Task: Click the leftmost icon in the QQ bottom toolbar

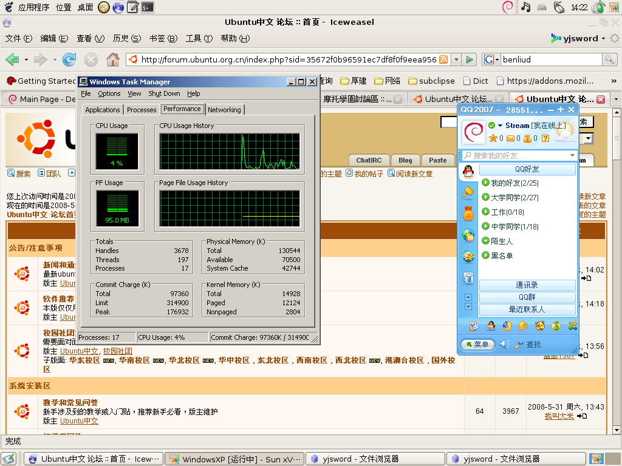Action: coord(474,326)
